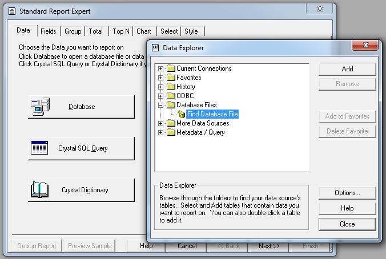Select Find Database File tree item
This screenshot has width=386, height=259.
[x=212, y=114]
